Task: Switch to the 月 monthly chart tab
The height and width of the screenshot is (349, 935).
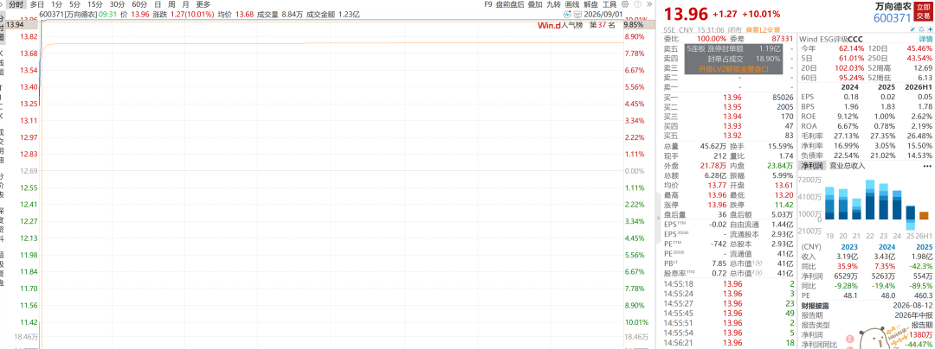Action: pos(185,4)
